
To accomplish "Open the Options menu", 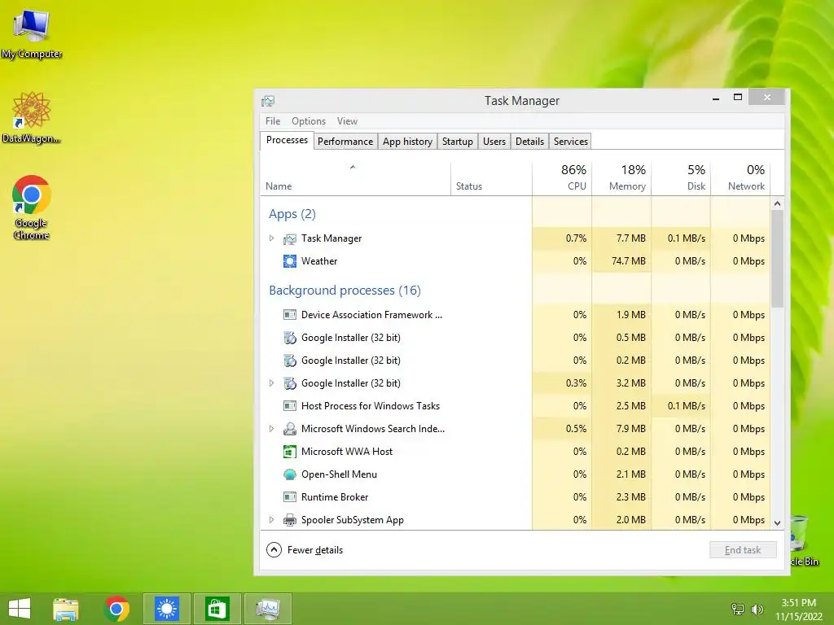I will point(309,121).
